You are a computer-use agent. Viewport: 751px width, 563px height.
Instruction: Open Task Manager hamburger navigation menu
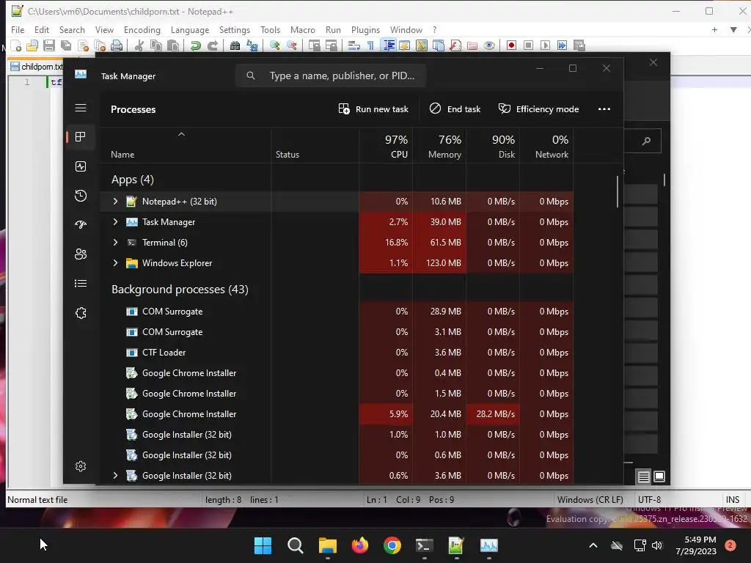(x=81, y=108)
